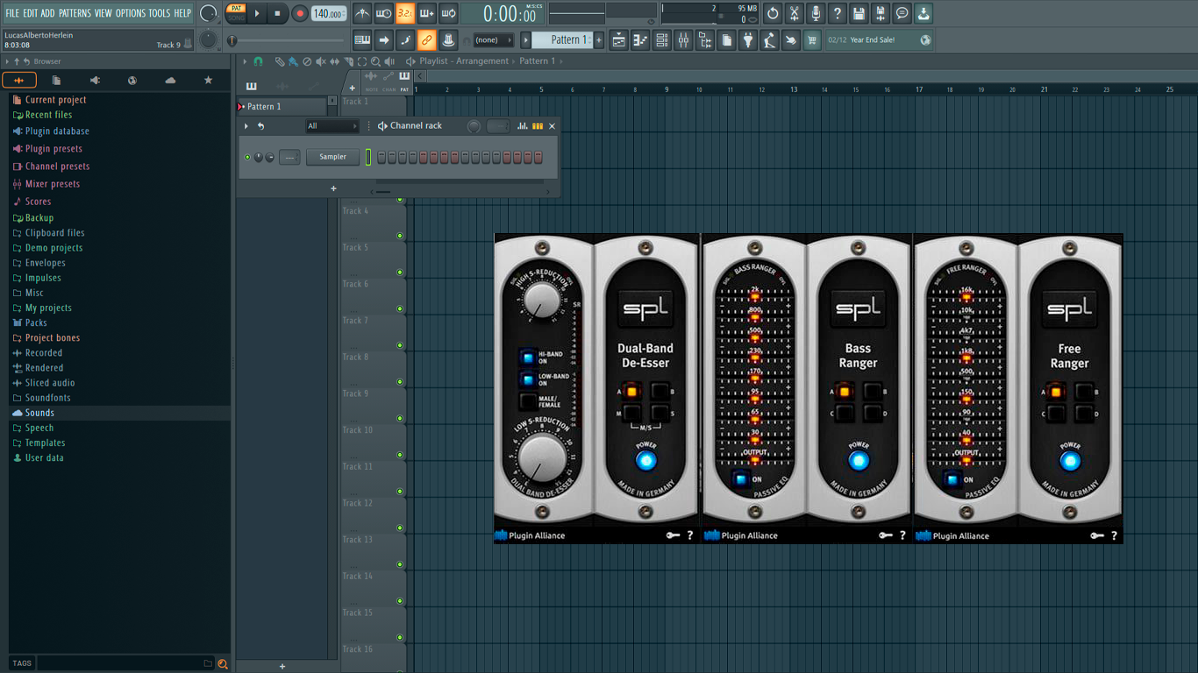Enable blend recording overdub
Image resolution: width=1198 pixels, height=673 pixels.
(426, 13)
